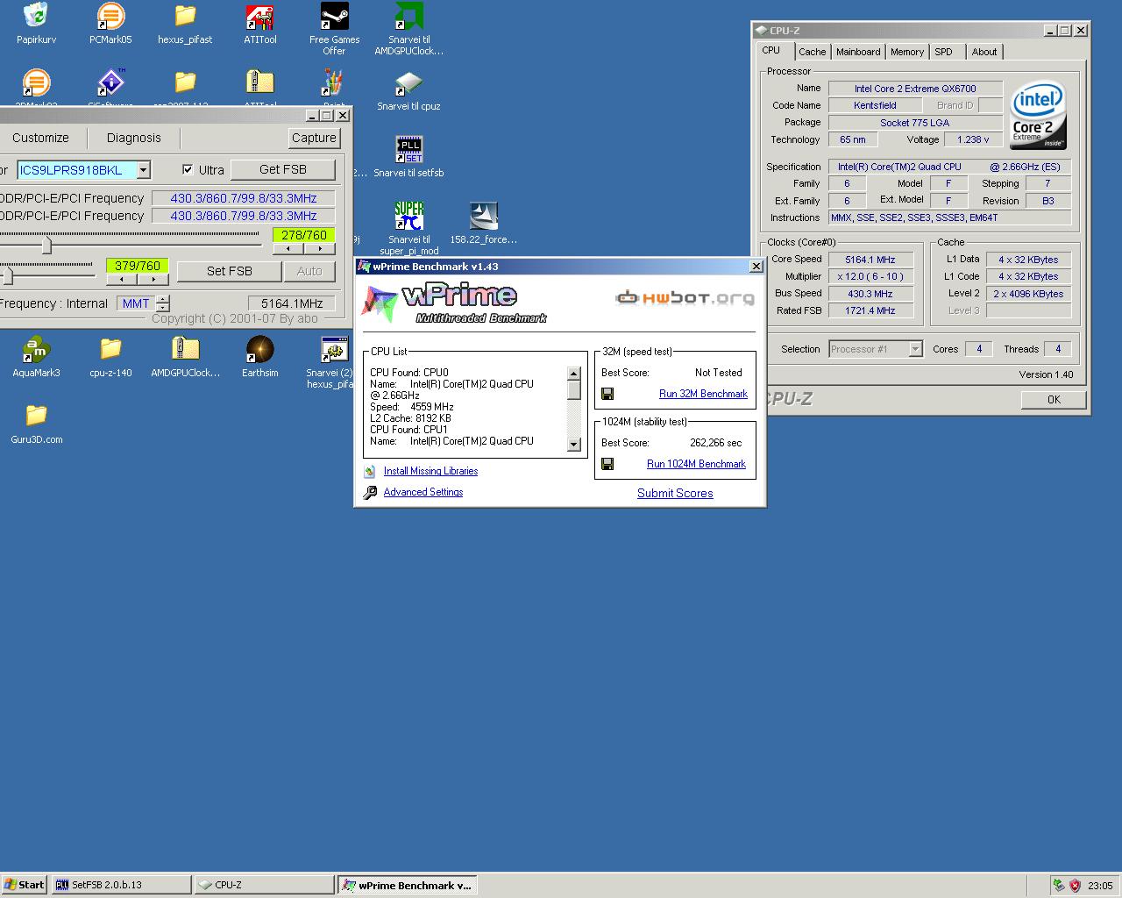Click the taskbar clock showing 23:05

(x=1099, y=886)
